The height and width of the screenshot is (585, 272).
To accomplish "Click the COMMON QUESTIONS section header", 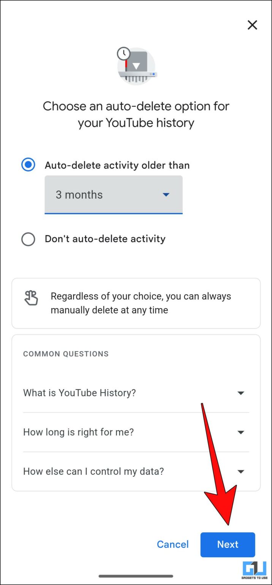I will pos(65,354).
